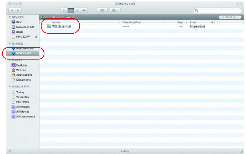246x154 pixels.
Task: Search for files from Today
Action: click(x=18, y=92)
